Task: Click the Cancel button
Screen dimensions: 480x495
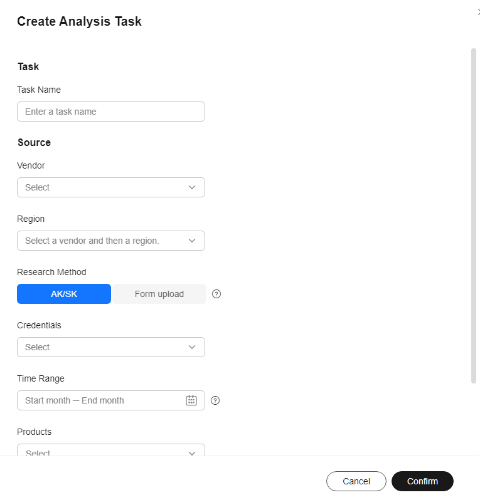Action: (x=356, y=481)
